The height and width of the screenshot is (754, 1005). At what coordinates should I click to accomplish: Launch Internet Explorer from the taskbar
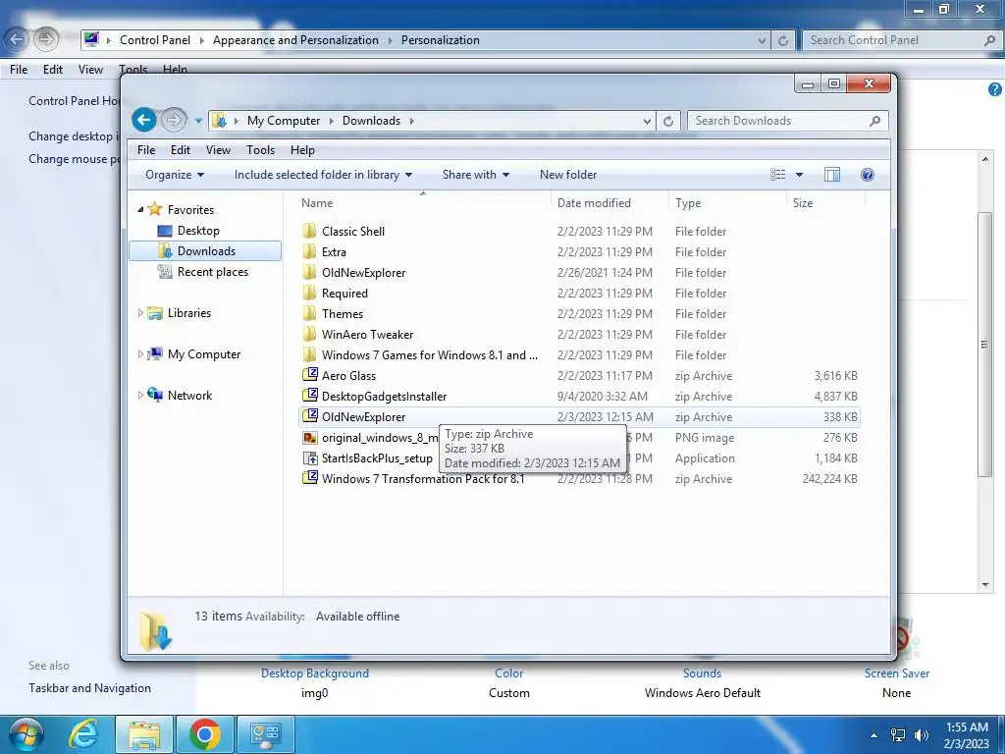coord(83,734)
